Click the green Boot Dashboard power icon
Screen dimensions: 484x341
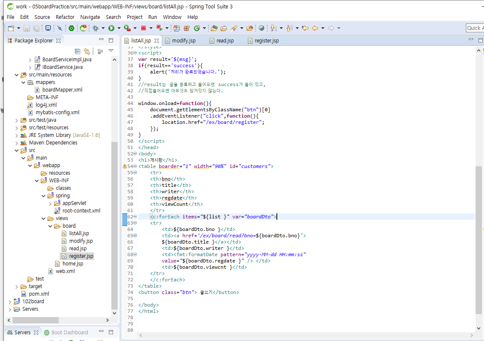tap(71, 28)
